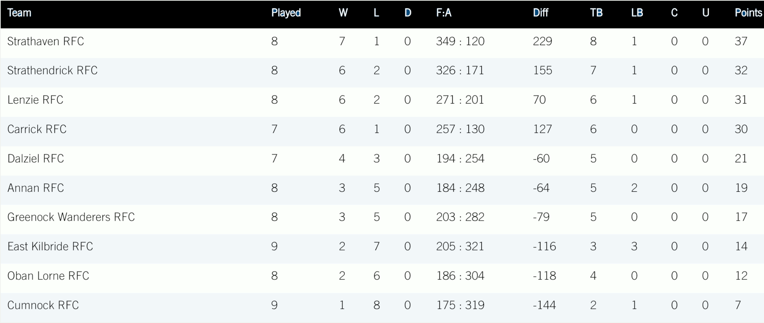Click the Team column header
Image resolution: width=764 pixels, height=323 pixels.
pyautogui.click(x=19, y=13)
